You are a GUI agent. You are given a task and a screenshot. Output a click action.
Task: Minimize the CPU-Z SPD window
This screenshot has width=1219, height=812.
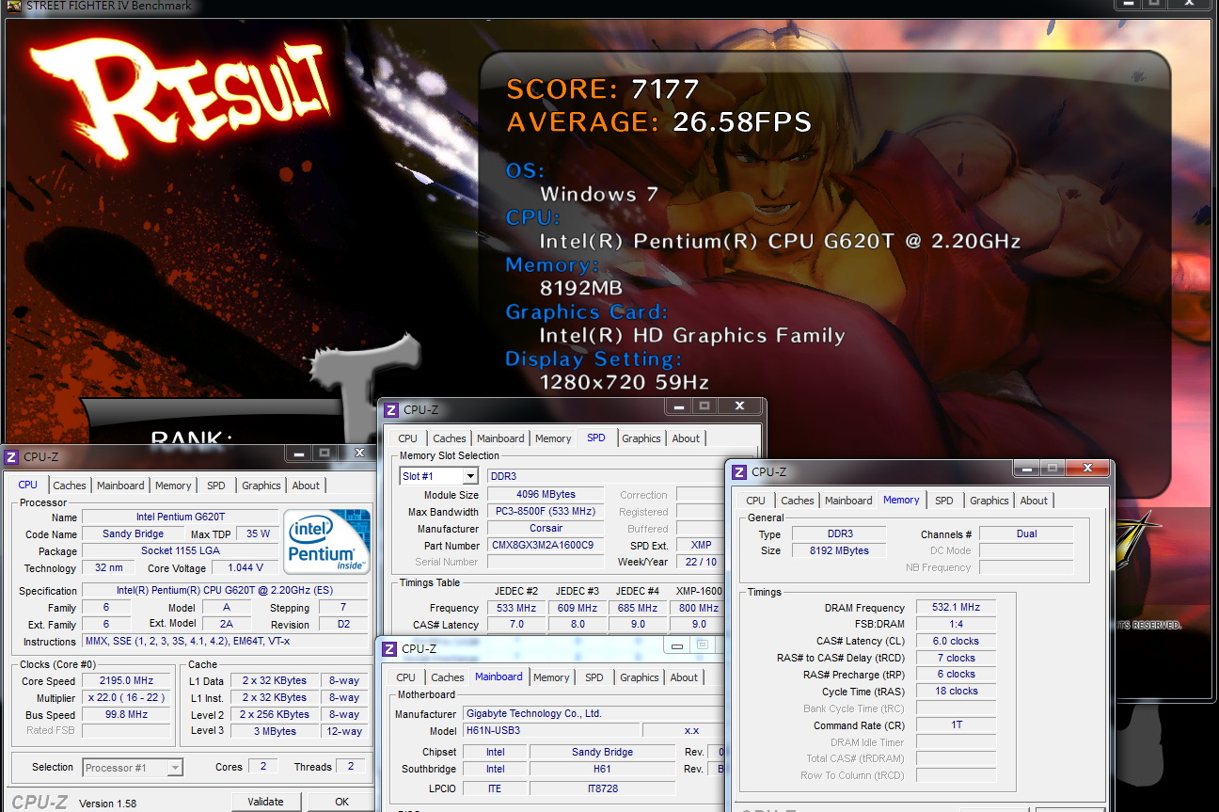pyautogui.click(x=677, y=406)
